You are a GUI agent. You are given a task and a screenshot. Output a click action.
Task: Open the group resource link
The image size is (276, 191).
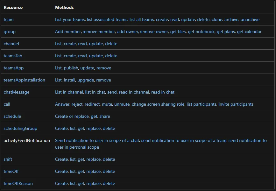tap(10, 32)
